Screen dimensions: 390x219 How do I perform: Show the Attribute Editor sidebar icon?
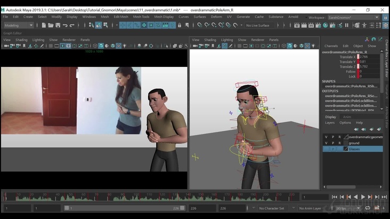tap(371, 26)
